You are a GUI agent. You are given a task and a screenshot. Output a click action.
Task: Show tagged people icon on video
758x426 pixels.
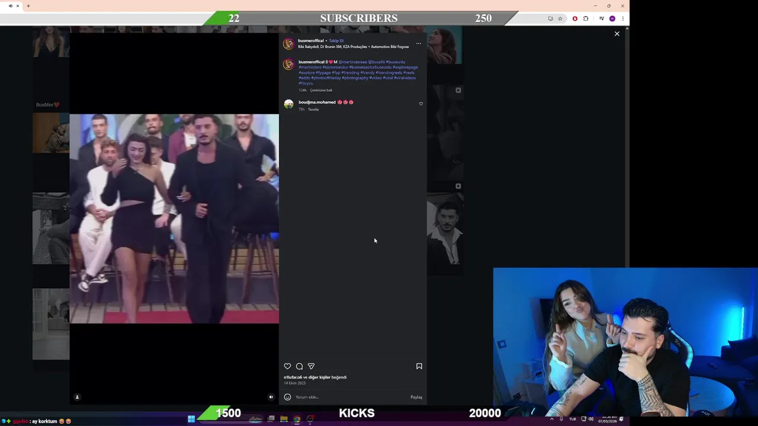click(x=77, y=397)
